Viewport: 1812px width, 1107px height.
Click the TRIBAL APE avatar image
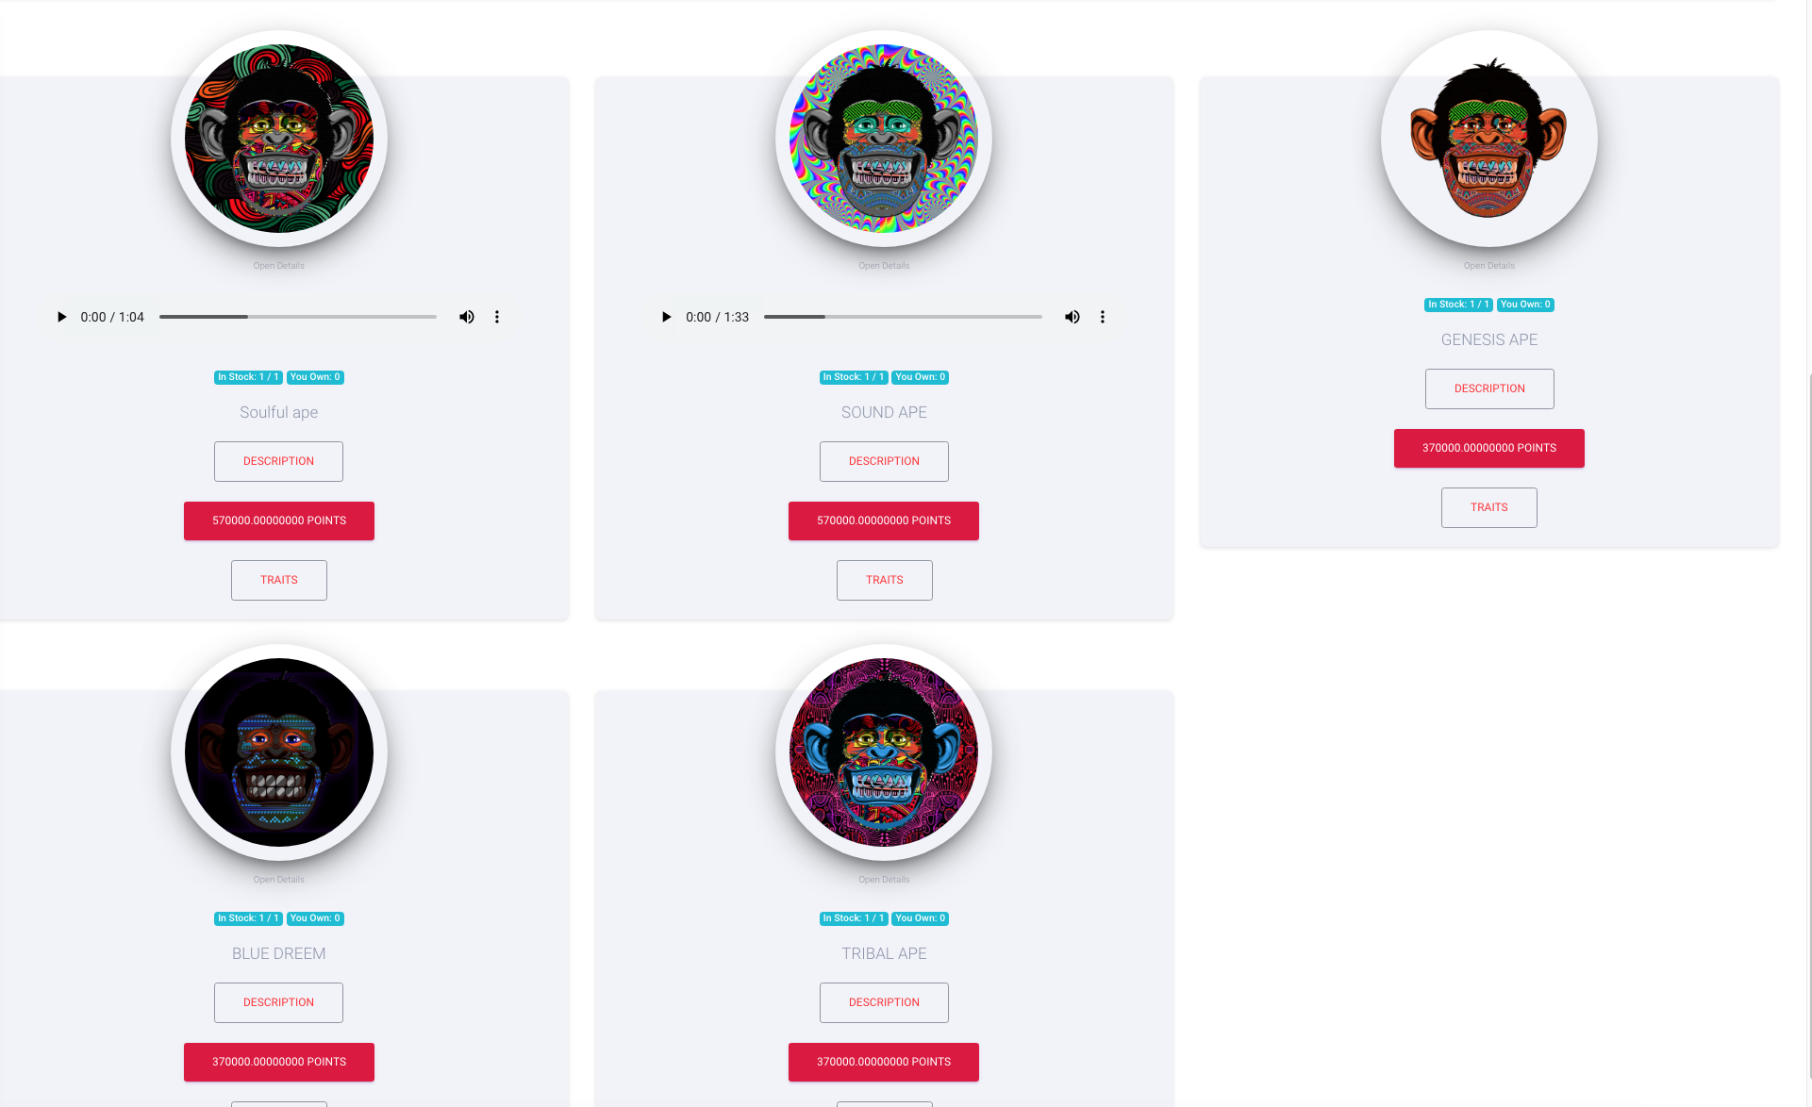pos(884,752)
